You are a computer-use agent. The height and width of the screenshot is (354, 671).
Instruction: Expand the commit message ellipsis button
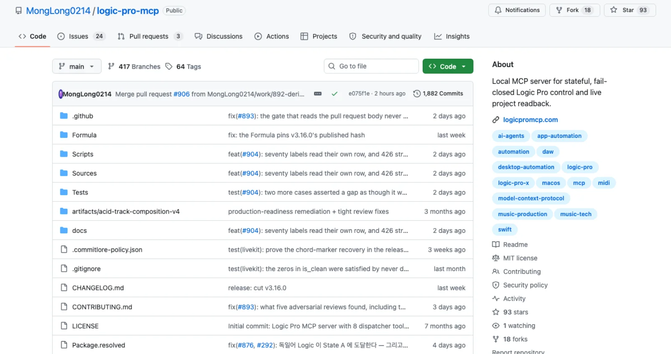[318, 94]
